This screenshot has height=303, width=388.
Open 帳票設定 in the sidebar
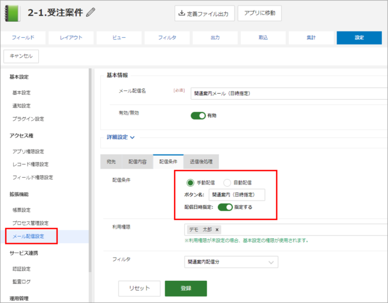tap(22, 210)
